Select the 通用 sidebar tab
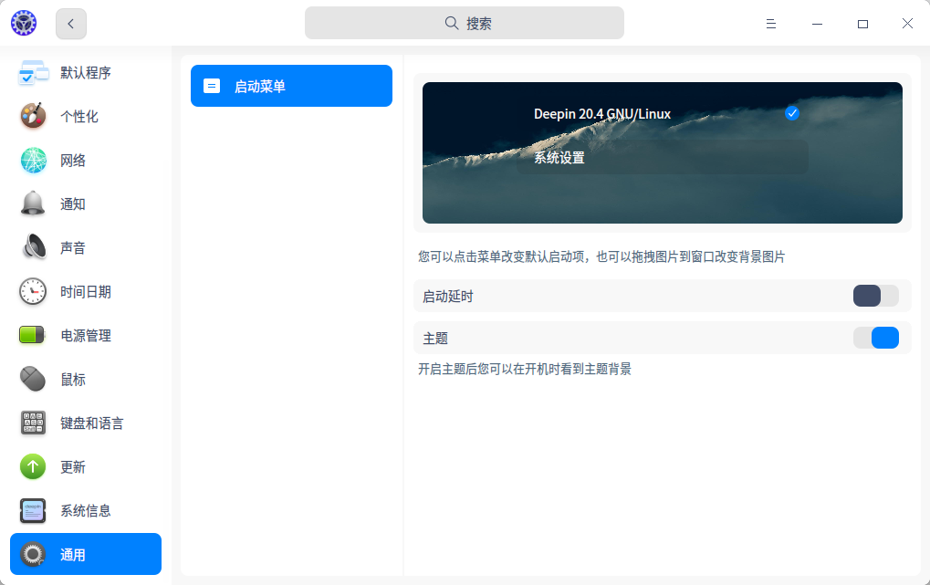 point(85,554)
